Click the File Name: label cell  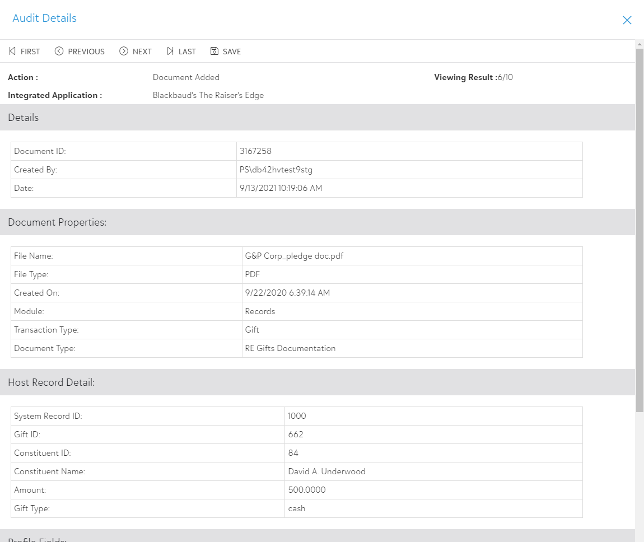click(x=127, y=256)
